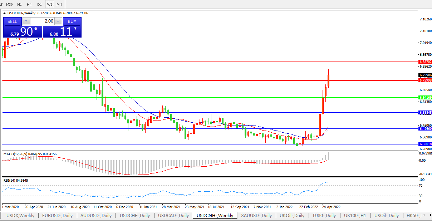Select the MN monthly timeframe
Image resolution: width=432 pixels, height=221 pixels.
(59, 4)
